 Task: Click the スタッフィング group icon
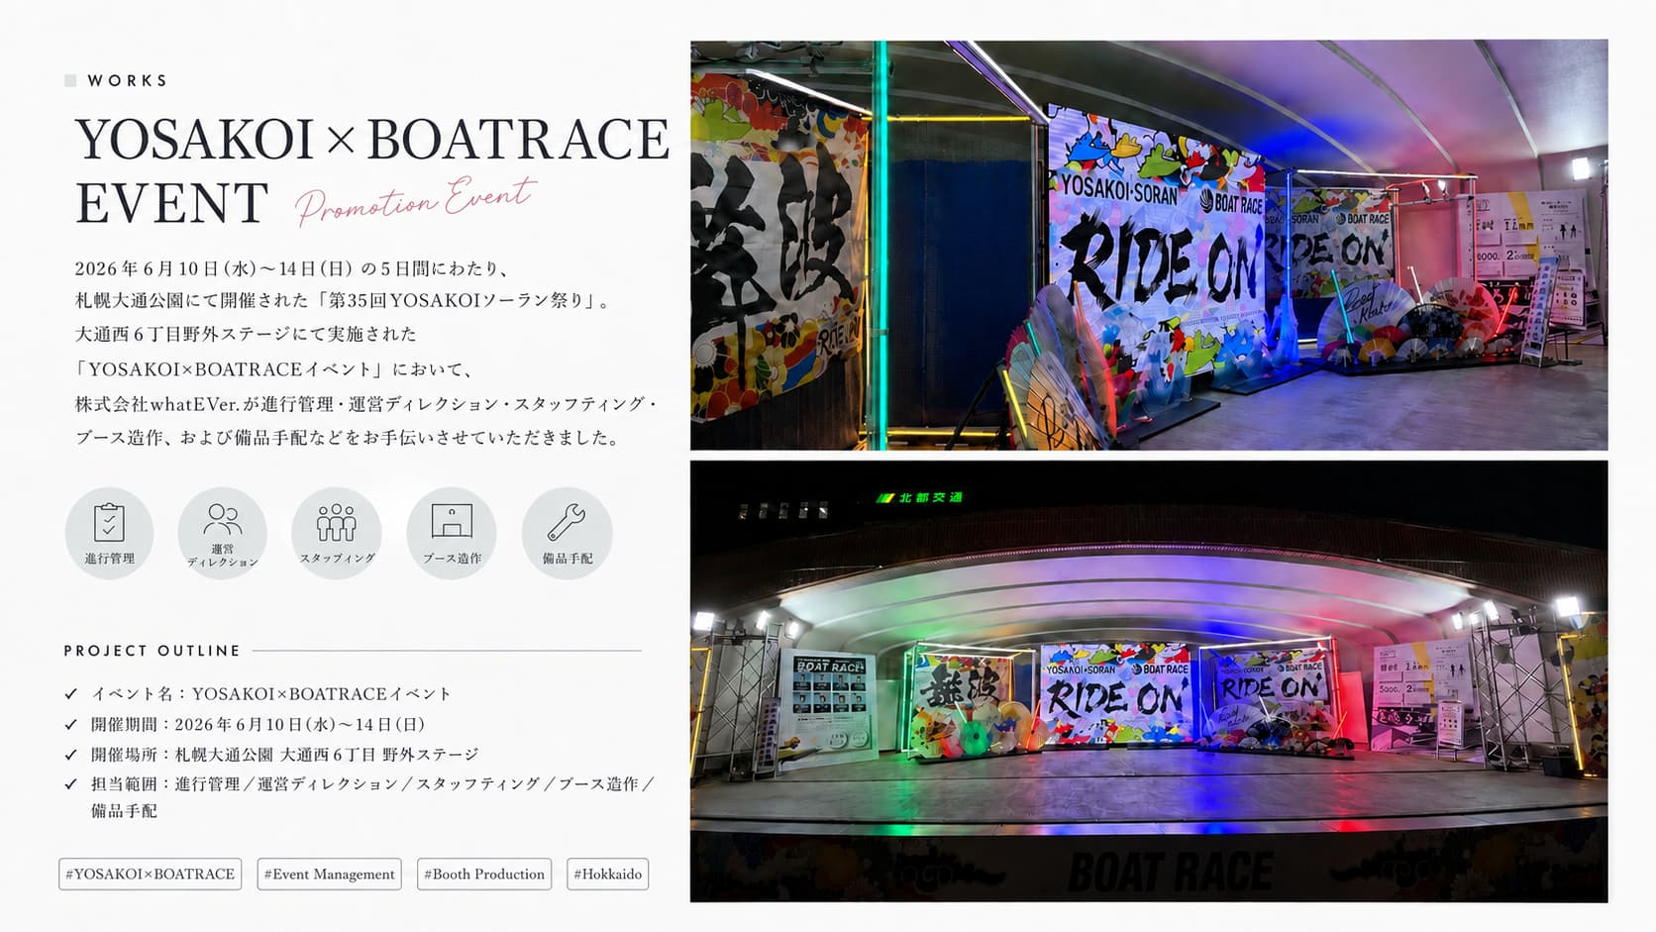(337, 532)
